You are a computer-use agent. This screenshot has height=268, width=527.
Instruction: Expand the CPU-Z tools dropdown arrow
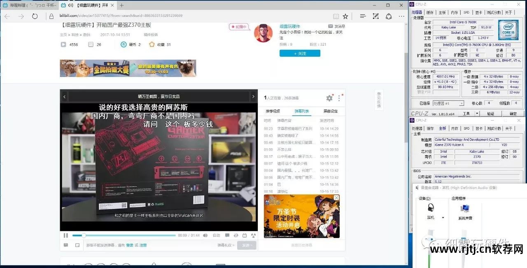click(x=477, y=114)
